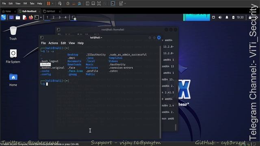Image resolution: width=260 pixels, height=146 pixels.
Task: Open the Help menu in kali@kali terminal
Action: coord(80,43)
